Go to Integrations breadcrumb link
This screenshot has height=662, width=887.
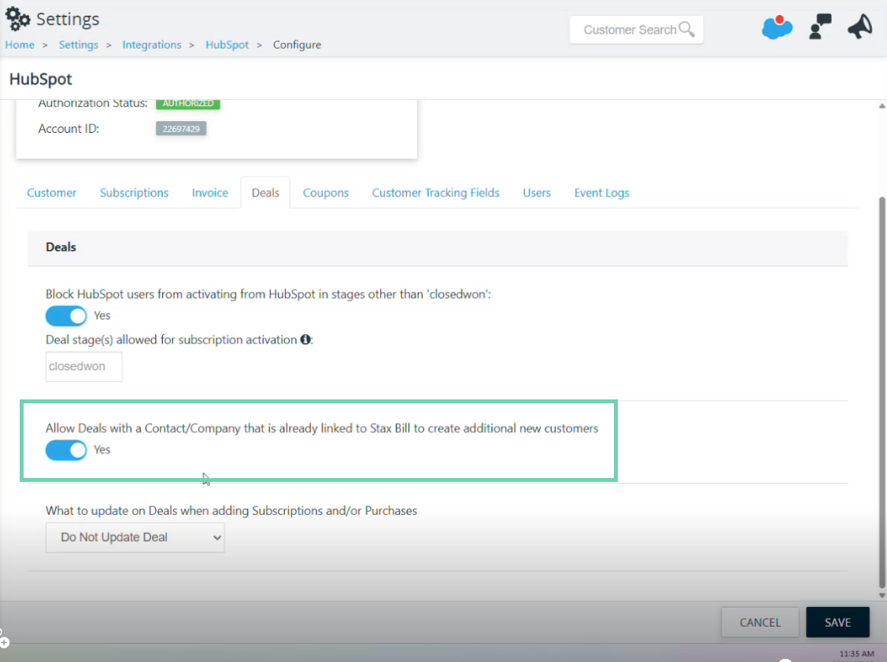(152, 45)
